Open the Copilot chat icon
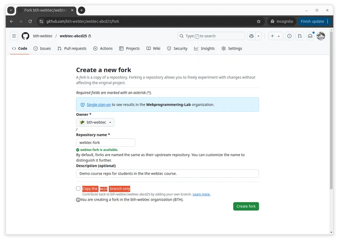This screenshot has width=339, height=241. point(251,36)
